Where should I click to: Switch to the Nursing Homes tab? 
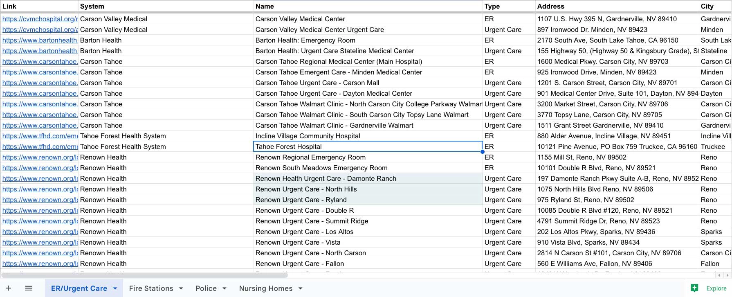coord(266,288)
